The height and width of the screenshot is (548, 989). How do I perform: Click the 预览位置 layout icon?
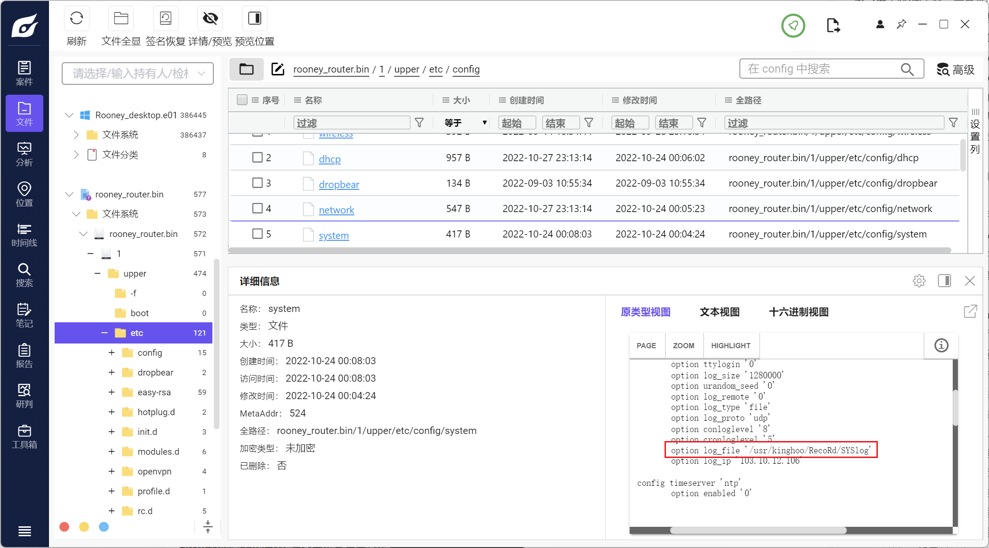pyautogui.click(x=255, y=18)
